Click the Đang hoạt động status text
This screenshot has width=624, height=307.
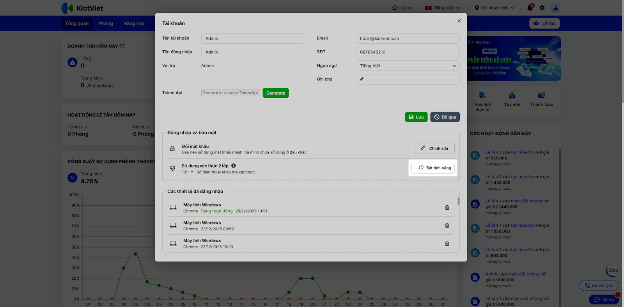pos(216,211)
